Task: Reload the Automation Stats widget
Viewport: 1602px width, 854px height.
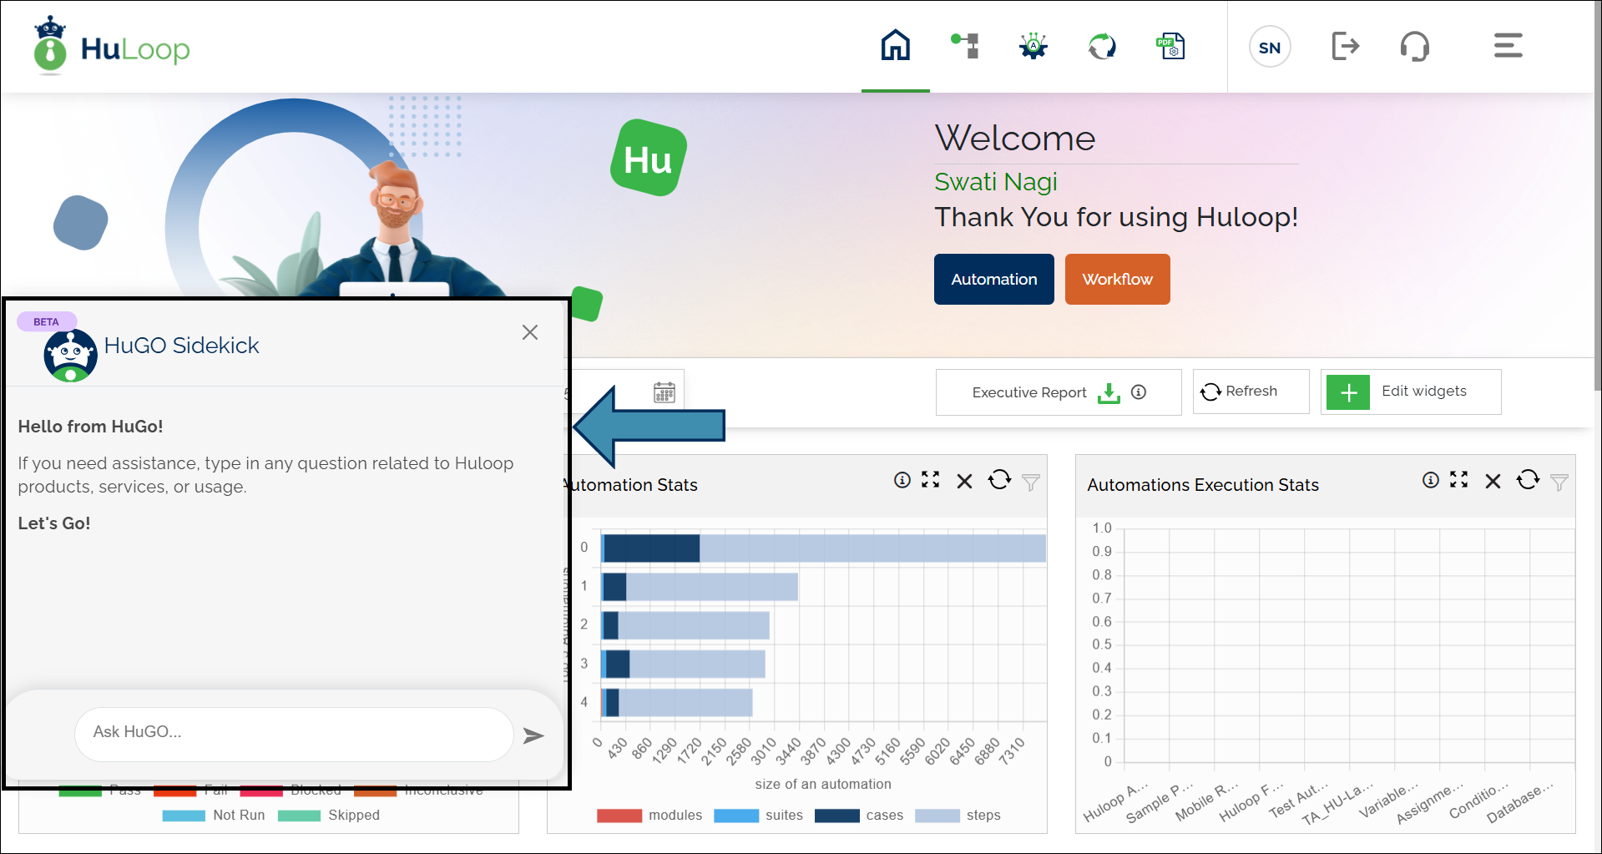Action: click(999, 480)
